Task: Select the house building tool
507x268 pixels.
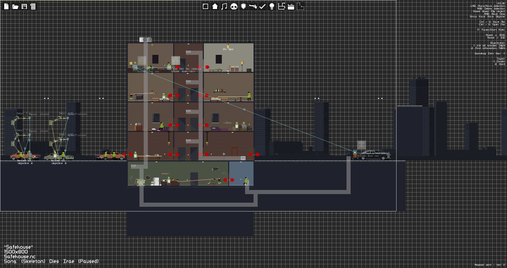Action: [215, 6]
